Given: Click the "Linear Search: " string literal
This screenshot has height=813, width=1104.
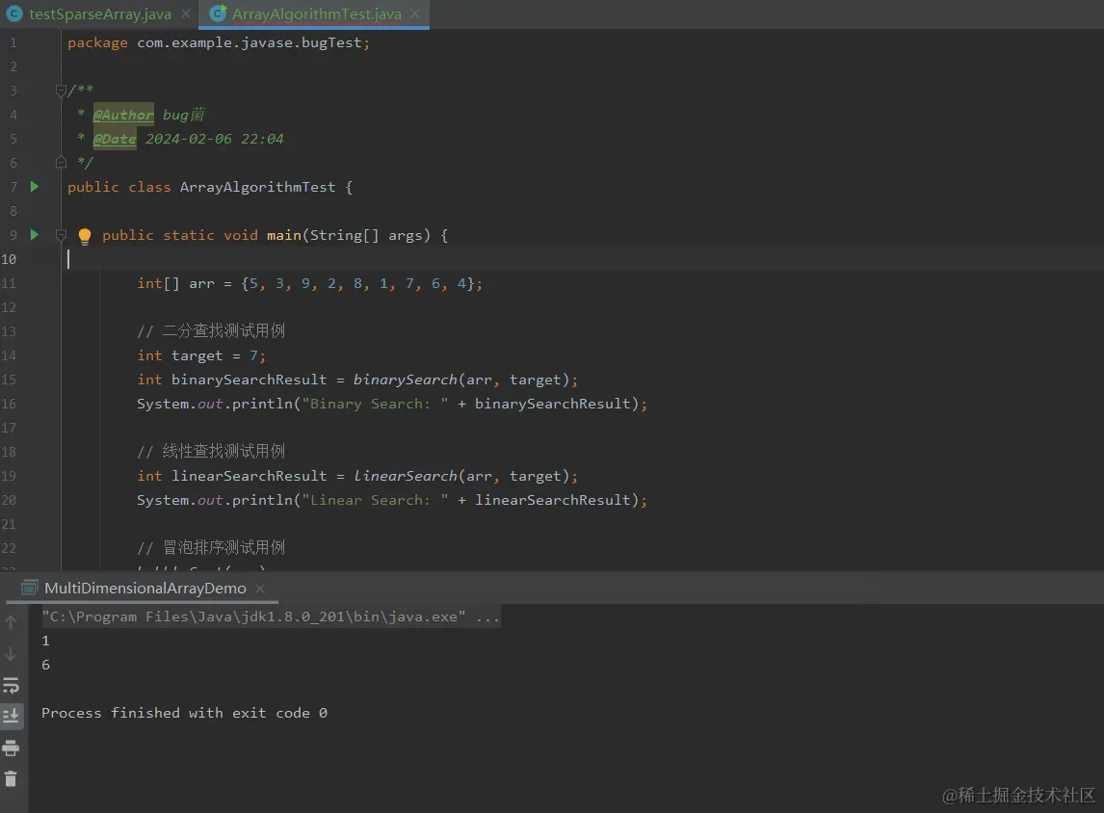Looking at the screenshot, I should click(x=376, y=500).
